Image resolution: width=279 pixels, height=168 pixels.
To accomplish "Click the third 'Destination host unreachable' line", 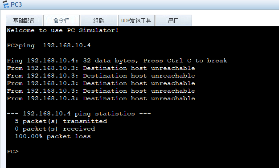I will pos(101,83).
